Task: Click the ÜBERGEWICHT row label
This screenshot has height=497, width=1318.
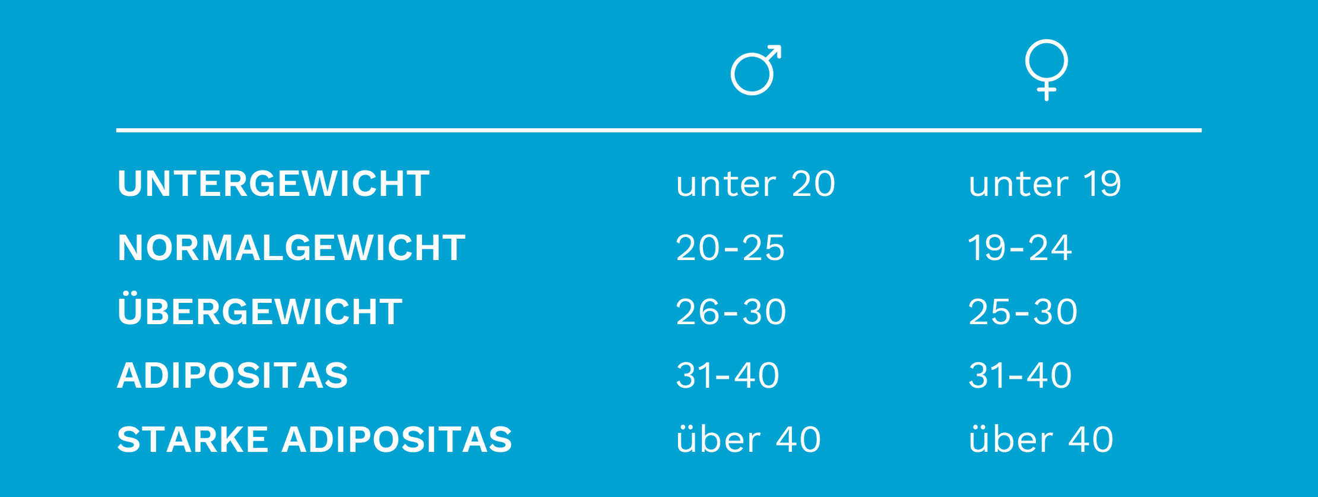Action: pyautogui.click(x=259, y=311)
